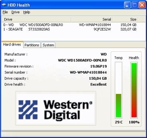Viewport: 147px width, 138px height.
Task: Select the 1 - SEAGATE drive row
Action: (x=70, y=29)
